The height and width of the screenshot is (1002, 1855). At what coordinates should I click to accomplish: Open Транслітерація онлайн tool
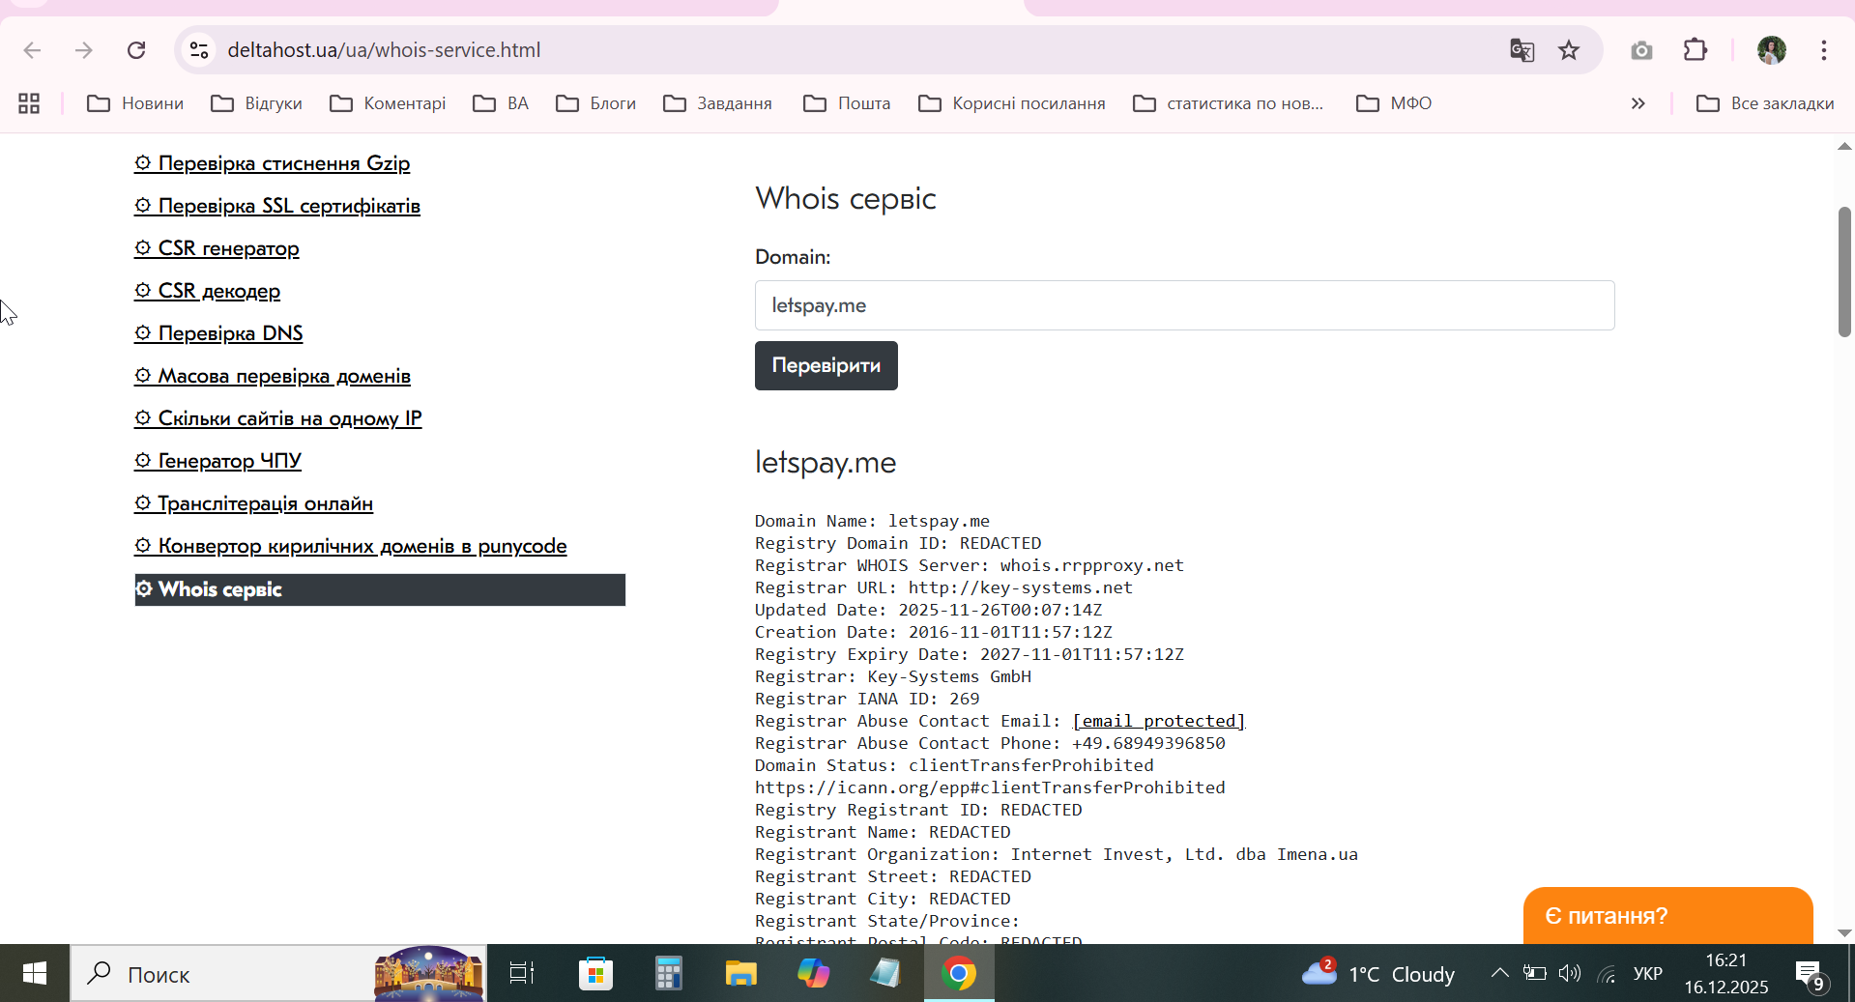[254, 503]
